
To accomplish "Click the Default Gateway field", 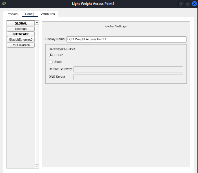I will coord(128,69).
